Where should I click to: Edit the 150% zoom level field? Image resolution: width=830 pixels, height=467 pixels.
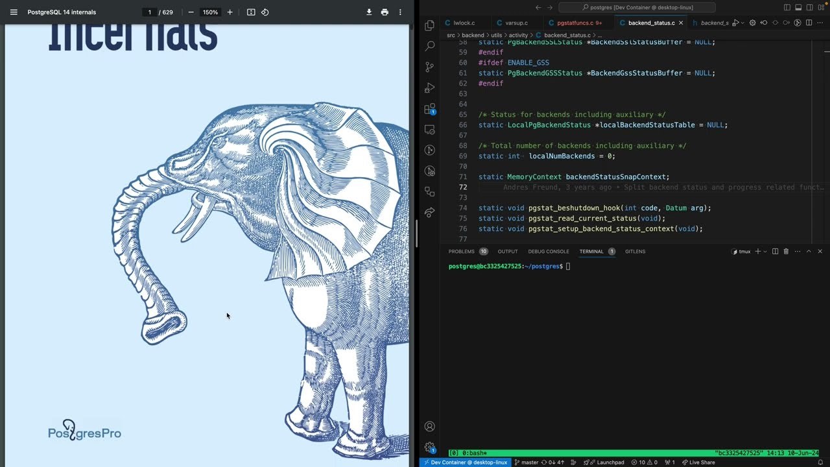[x=210, y=12]
